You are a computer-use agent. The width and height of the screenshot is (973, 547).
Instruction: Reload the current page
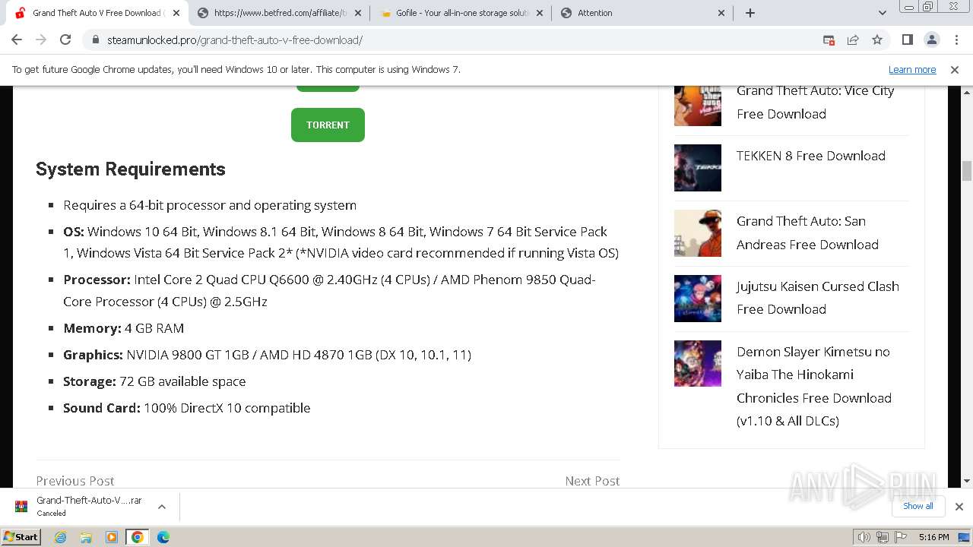pos(65,40)
